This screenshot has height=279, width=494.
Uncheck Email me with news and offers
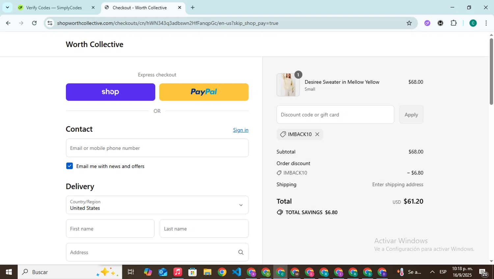[69, 166]
